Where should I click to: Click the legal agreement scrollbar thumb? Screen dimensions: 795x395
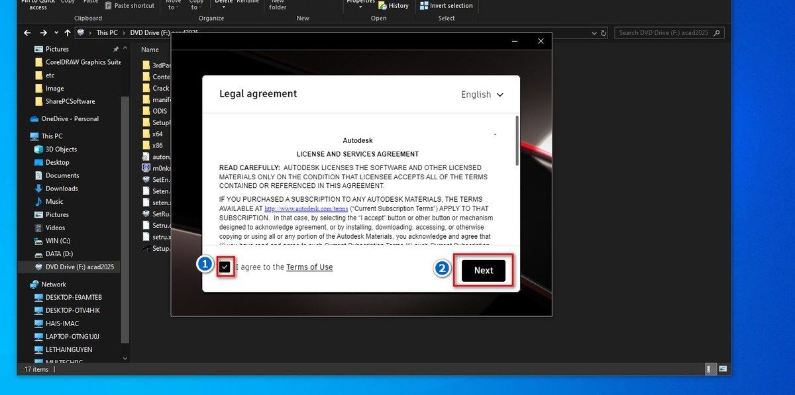click(x=517, y=141)
